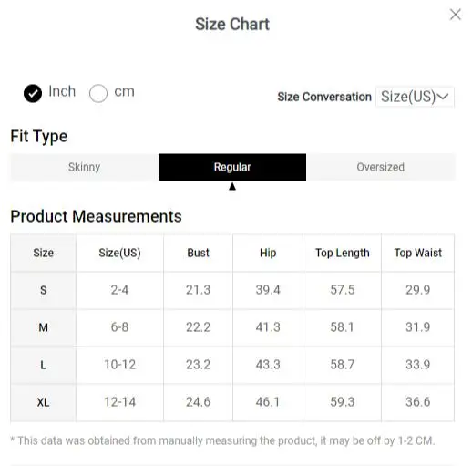The height and width of the screenshot is (466, 472).
Task: Switch to the Skinny fit tab
Action: [x=85, y=167]
